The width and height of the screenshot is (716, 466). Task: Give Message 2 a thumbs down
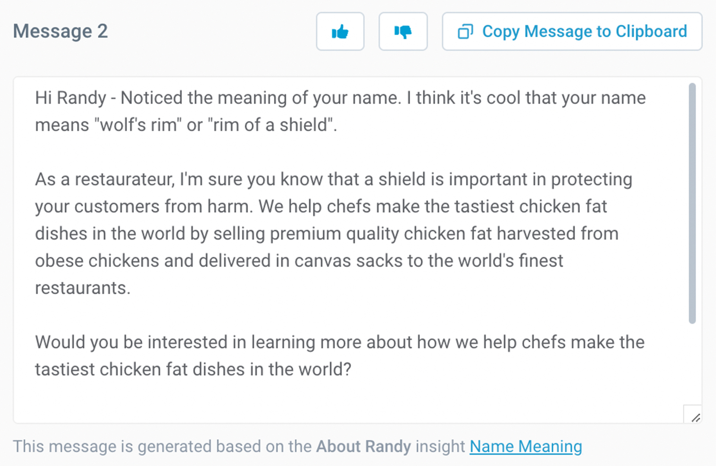pos(403,32)
